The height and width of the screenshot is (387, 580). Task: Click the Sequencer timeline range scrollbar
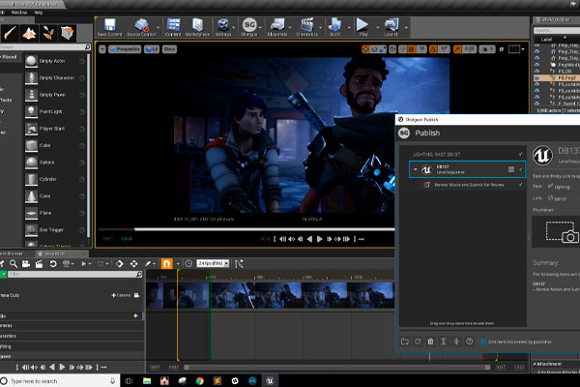[337, 367]
